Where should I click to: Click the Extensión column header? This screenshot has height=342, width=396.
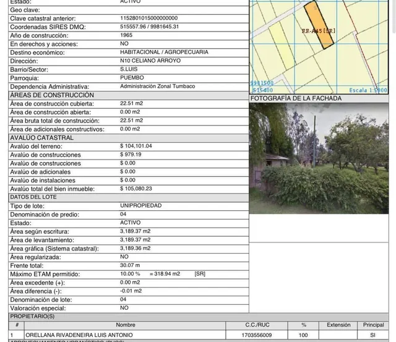pos(338,325)
